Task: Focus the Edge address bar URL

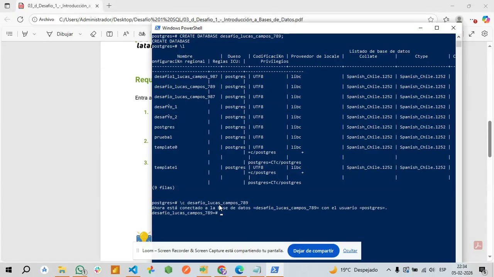Action: tap(181, 20)
